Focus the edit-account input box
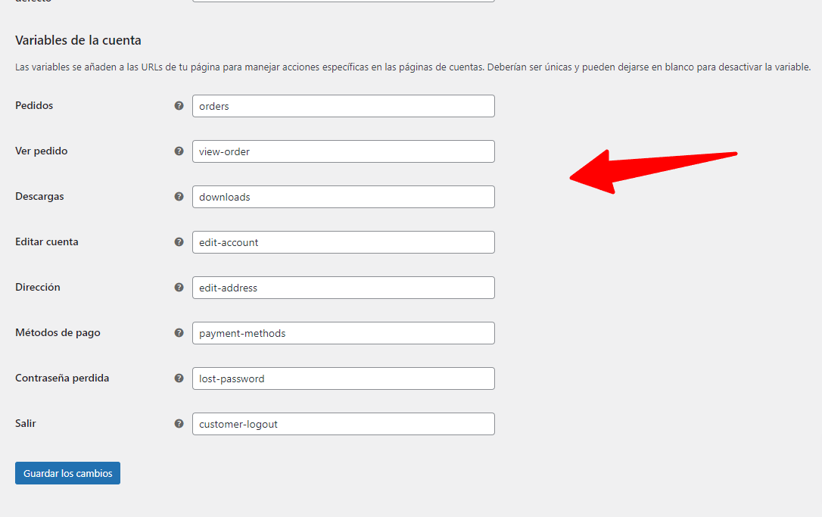822x517 pixels. point(344,242)
